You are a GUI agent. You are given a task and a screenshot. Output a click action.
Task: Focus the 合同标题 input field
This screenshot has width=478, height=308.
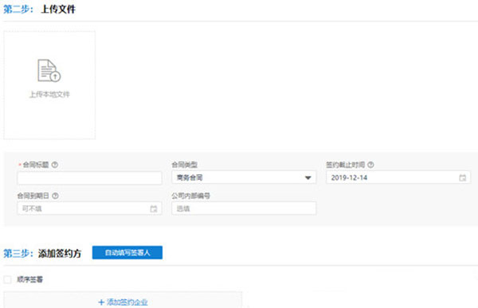click(89, 178)
